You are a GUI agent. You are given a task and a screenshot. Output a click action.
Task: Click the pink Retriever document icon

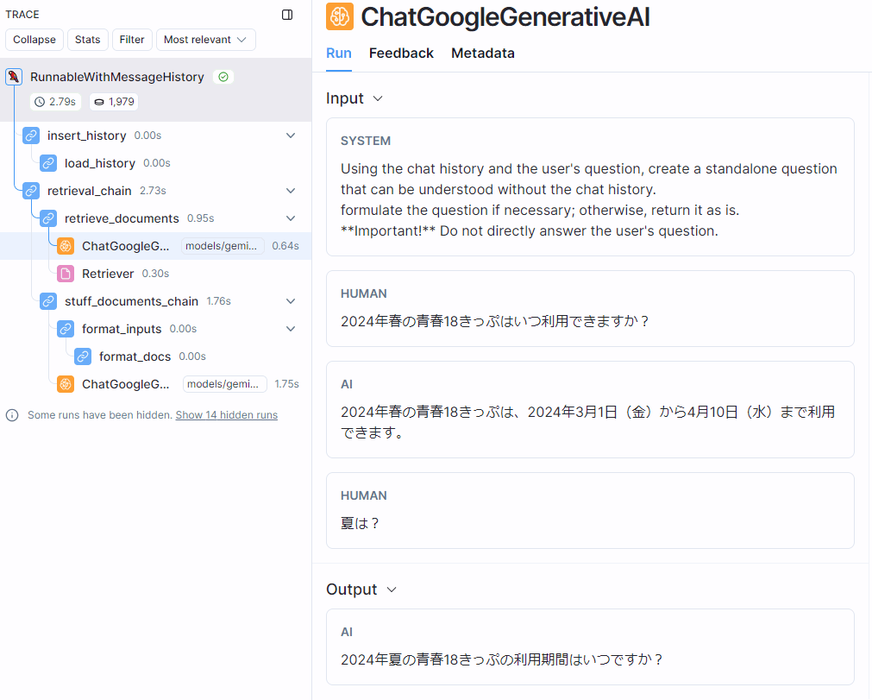[66, 274]
